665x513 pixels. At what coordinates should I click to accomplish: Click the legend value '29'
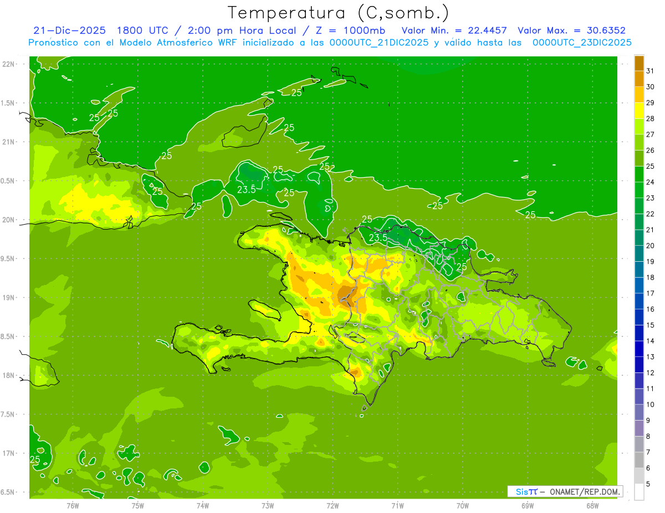point(651,103)
